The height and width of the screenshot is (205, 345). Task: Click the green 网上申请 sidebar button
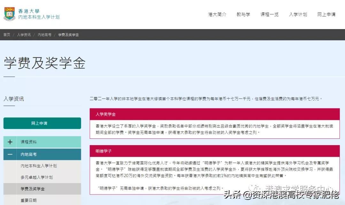click(42, 123)
